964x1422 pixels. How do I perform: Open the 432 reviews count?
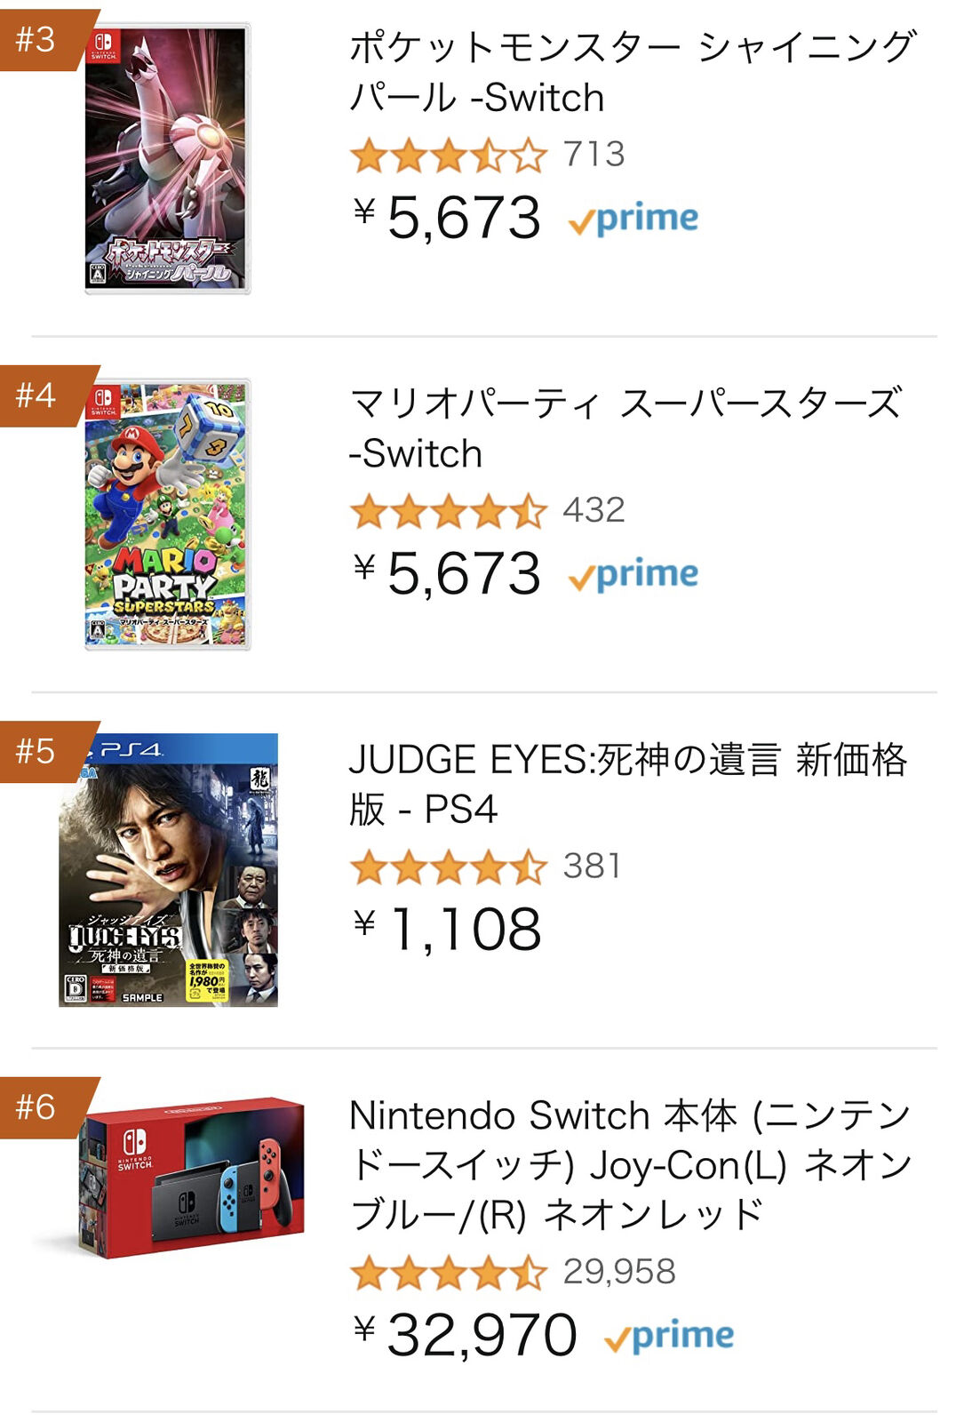pos(594,510)
